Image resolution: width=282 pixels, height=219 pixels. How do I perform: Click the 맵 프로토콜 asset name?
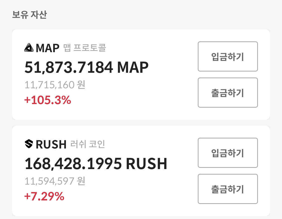(85, 48)
